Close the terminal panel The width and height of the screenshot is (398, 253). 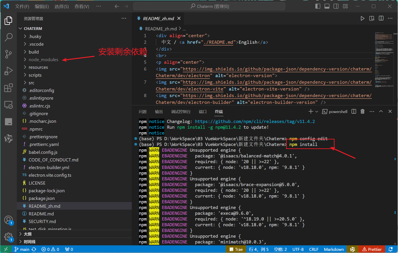[390, 112]
